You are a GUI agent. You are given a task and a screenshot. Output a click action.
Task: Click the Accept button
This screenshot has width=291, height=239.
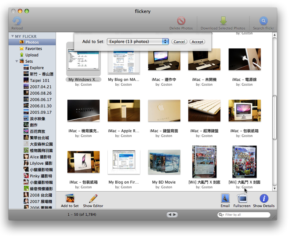tap(197, 42)
